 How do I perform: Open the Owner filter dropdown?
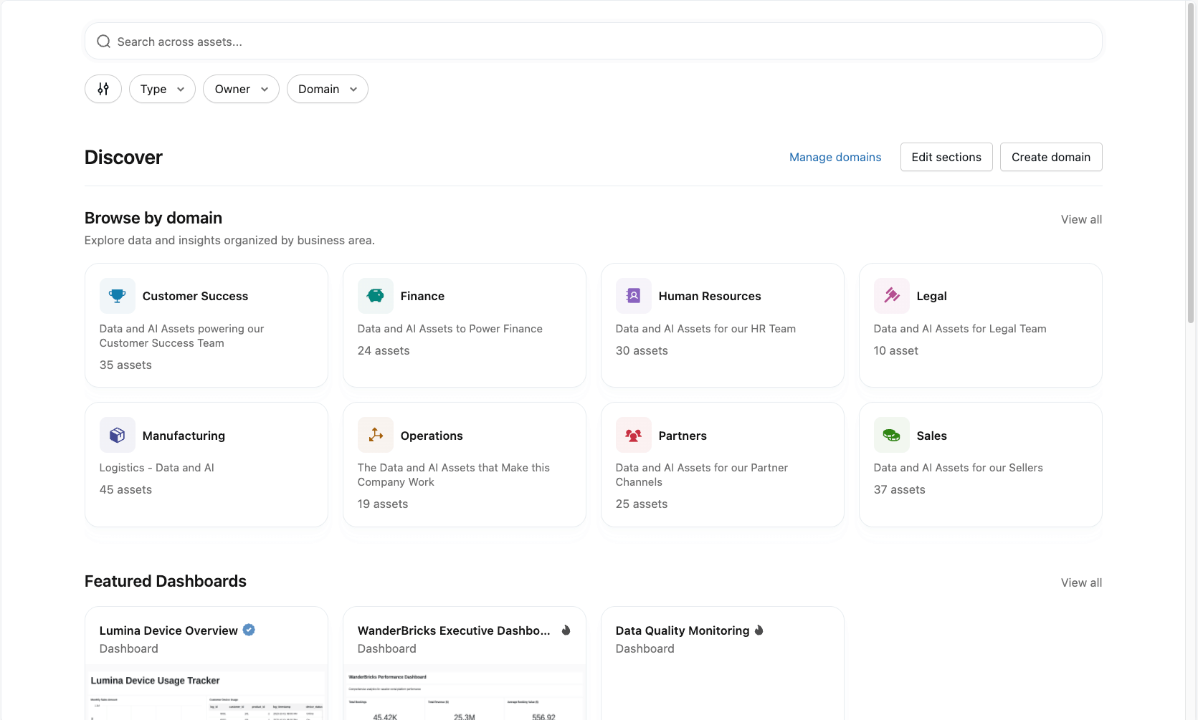pos(241,89)
